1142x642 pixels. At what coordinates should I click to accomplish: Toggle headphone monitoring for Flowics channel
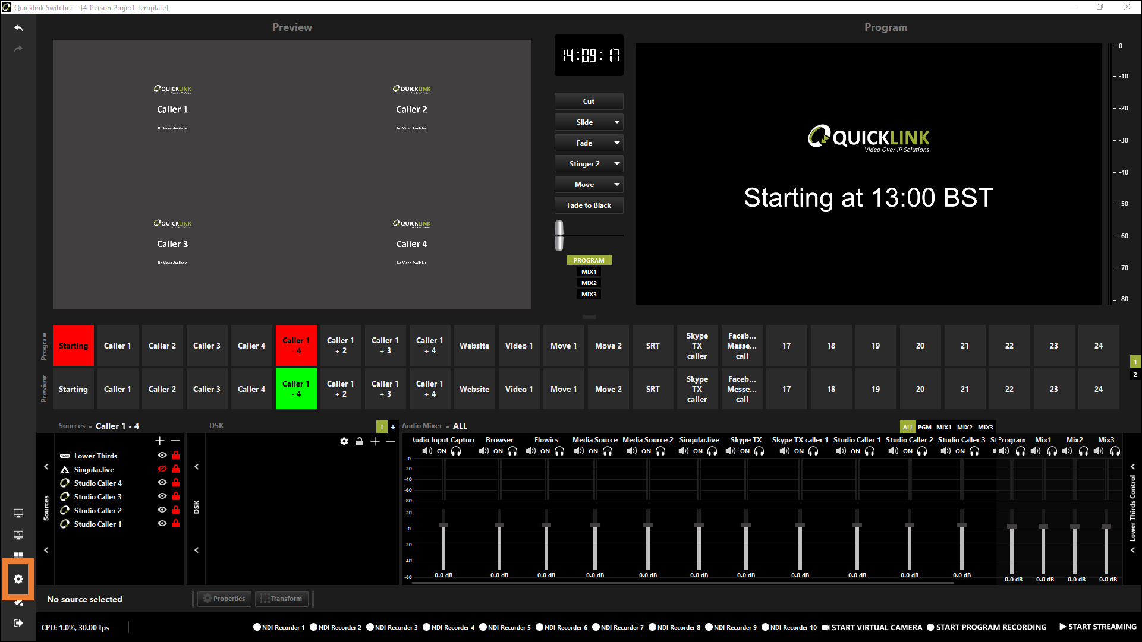click(x=559, y=451)
